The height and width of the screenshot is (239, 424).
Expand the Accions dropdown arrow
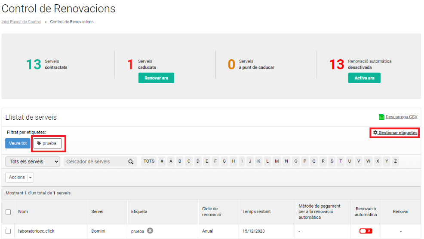[30, 178]
